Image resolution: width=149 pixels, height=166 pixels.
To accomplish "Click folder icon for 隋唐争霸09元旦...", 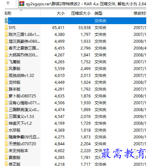I will click(6, 137).
